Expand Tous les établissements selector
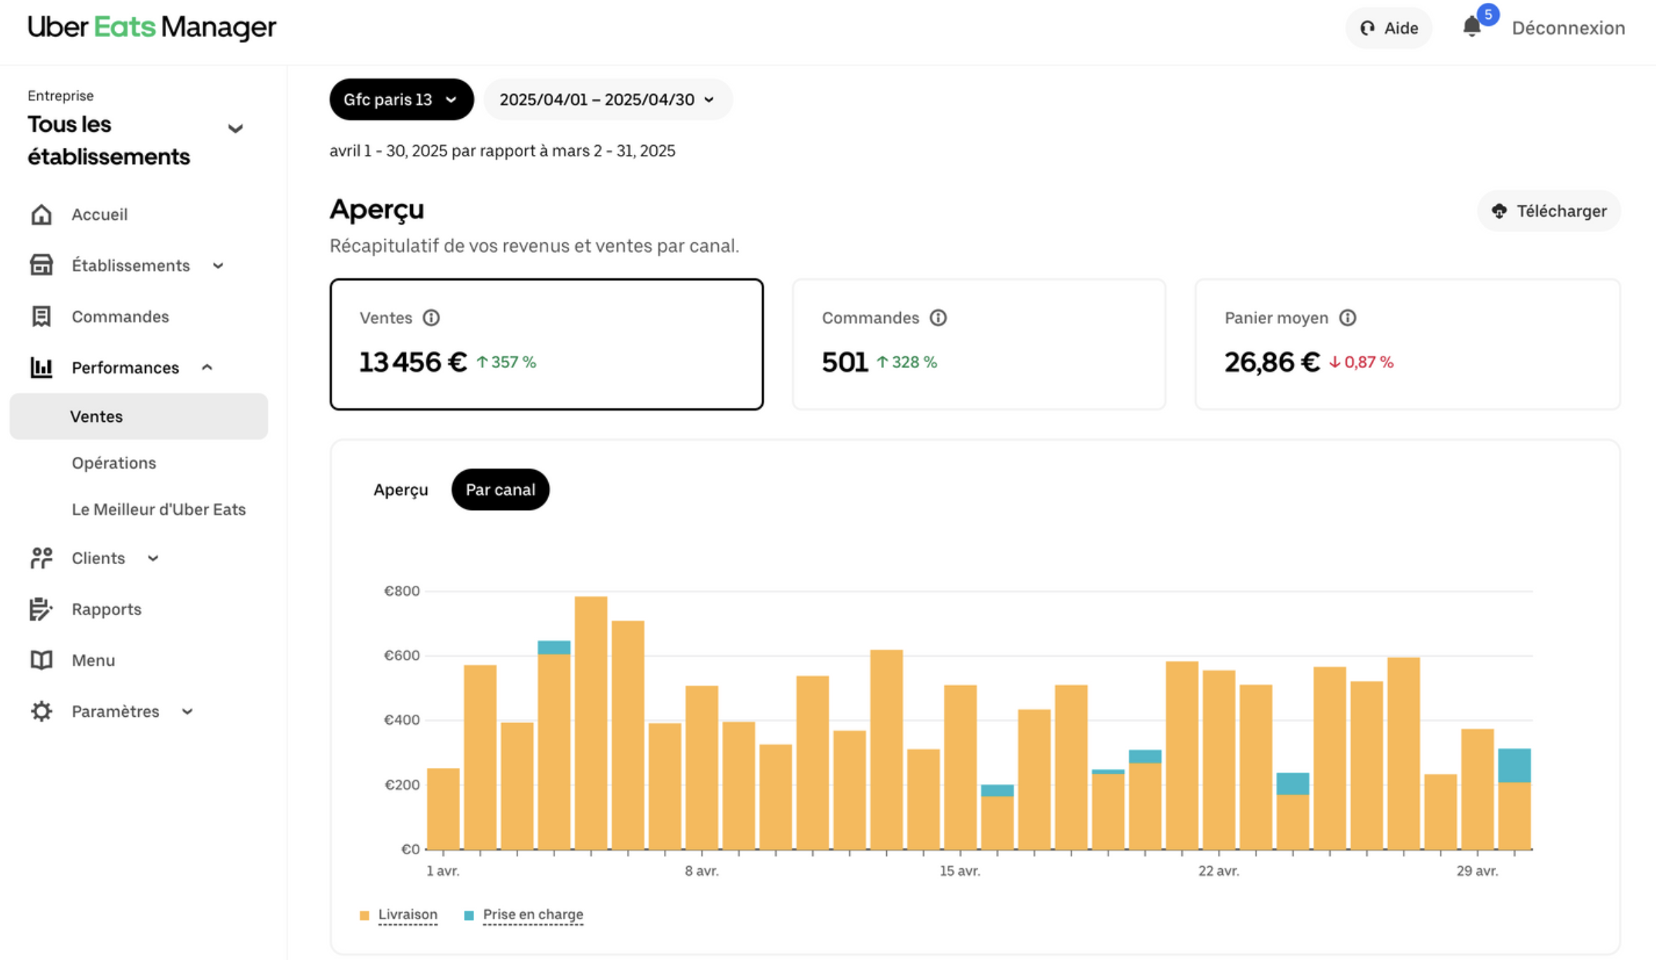The width and height of the screenshot is (1656, 960). coord(236,129)
